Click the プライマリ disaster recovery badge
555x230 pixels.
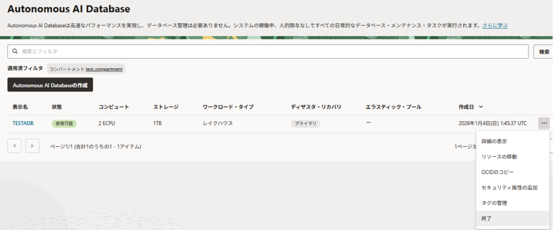[x=305, y=123]
